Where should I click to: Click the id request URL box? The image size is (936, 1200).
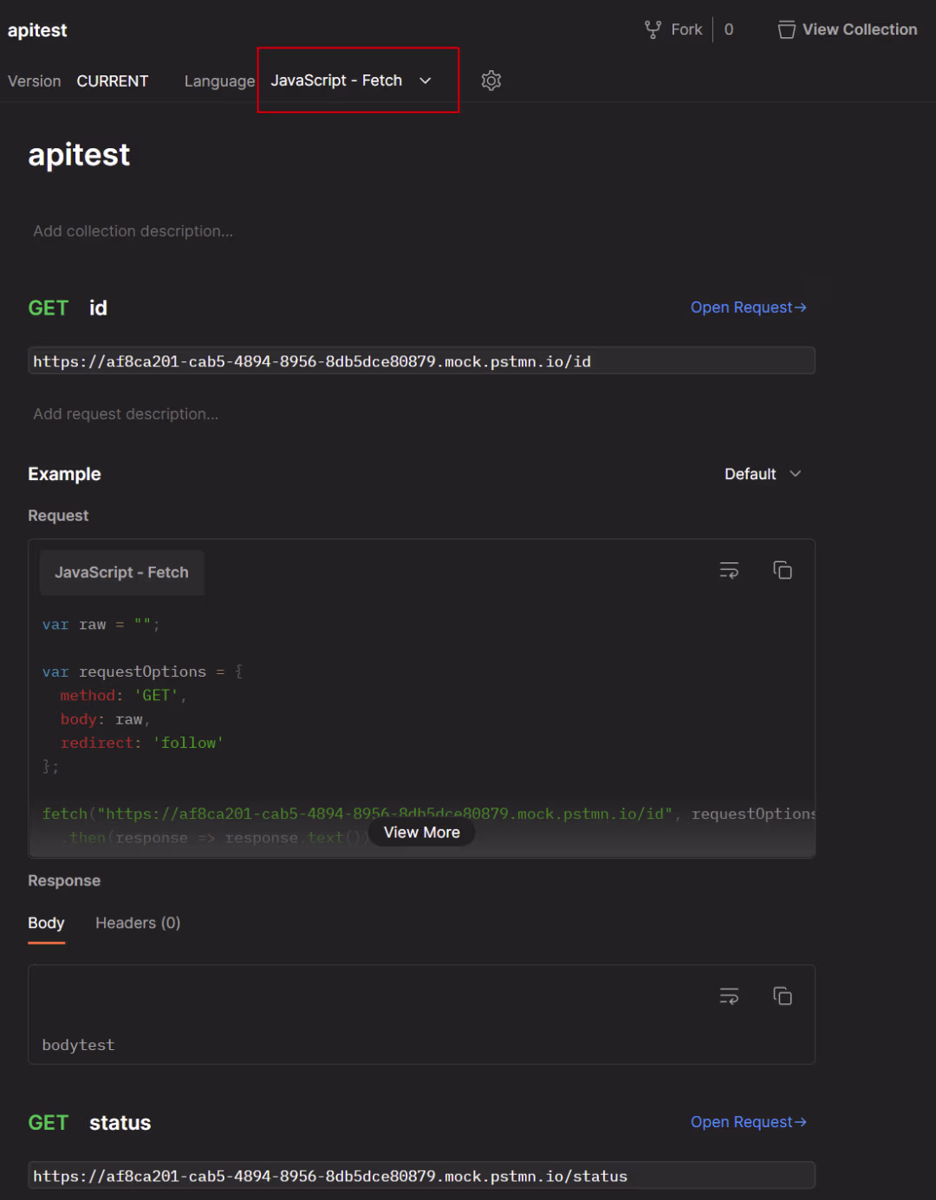pos(421,361)
